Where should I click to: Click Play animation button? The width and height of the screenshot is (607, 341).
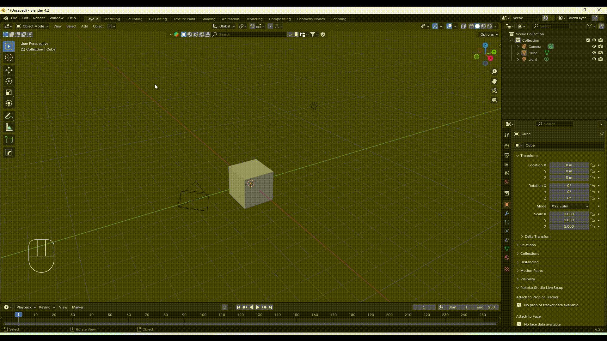coord(258,307)
